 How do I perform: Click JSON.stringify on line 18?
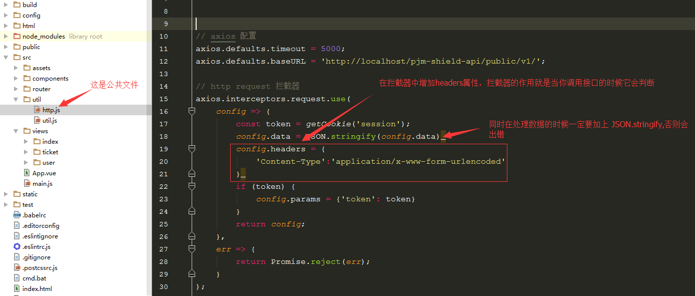340,136
